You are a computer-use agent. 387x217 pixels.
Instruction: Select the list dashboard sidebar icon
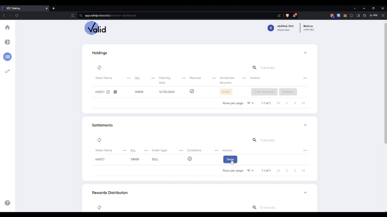[x=7, y=57]
